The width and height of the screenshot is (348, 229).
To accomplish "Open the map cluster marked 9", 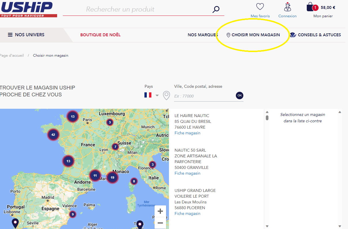I will [72, 214].
